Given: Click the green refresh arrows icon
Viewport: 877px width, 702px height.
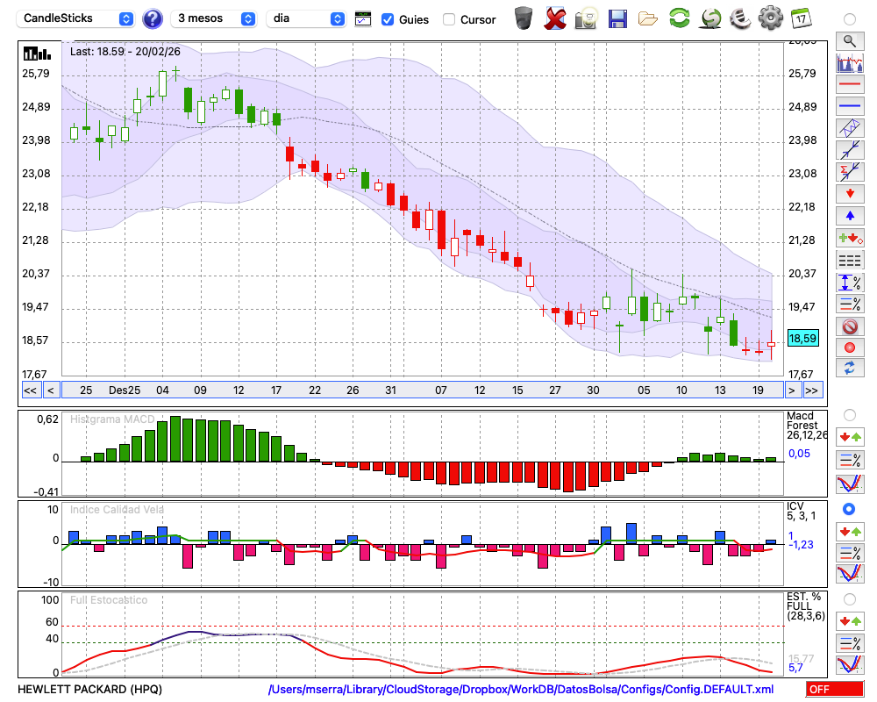Looking at the screenshot, I should (x=679, y=18).
